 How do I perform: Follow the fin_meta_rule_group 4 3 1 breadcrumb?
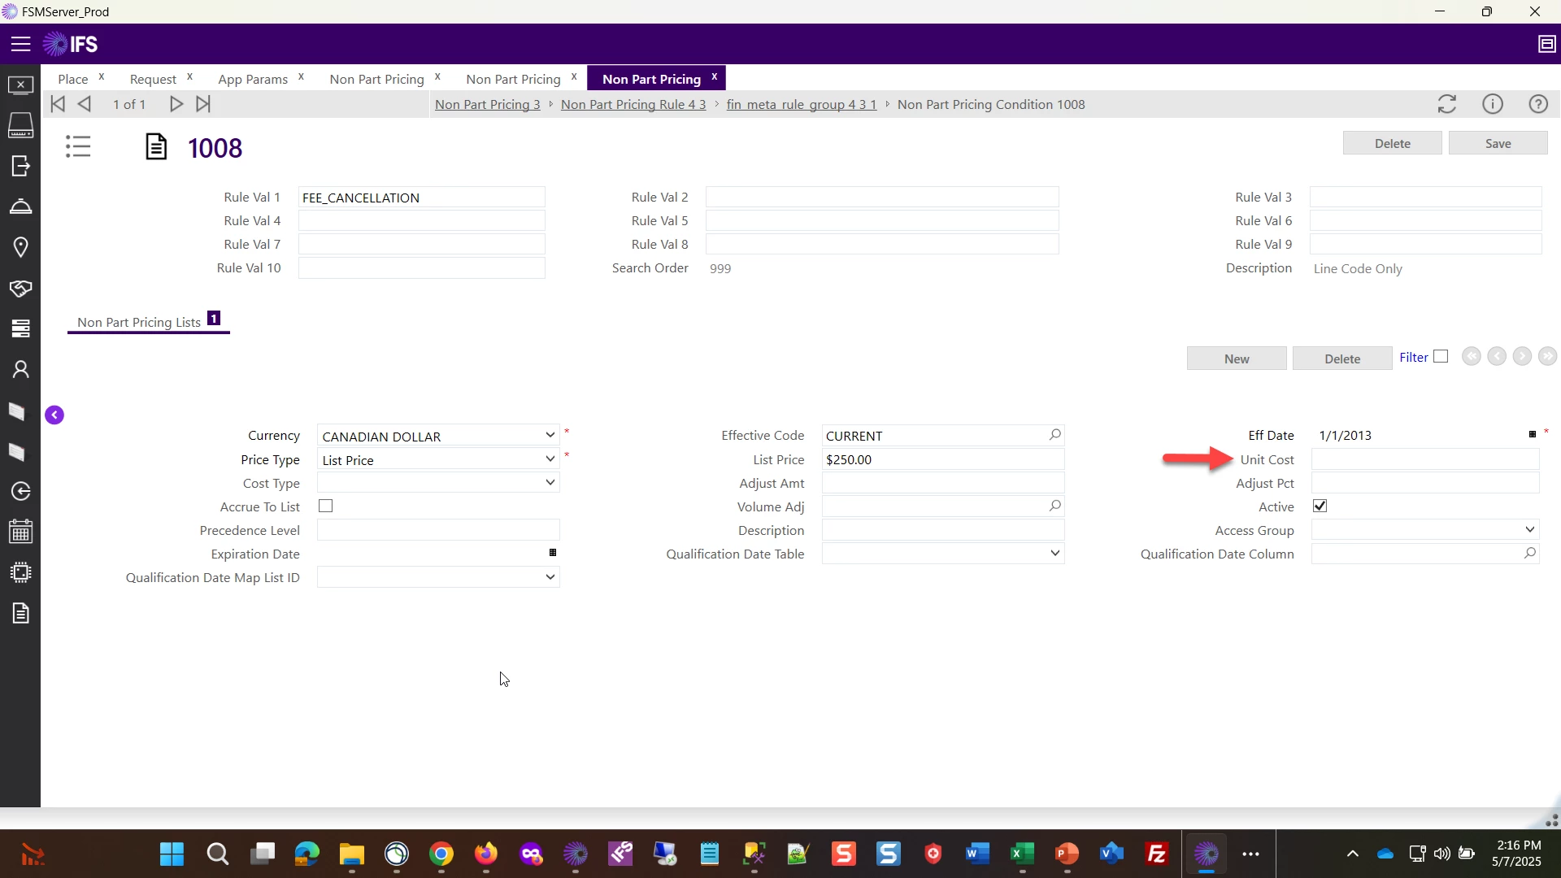coord(802,104)
